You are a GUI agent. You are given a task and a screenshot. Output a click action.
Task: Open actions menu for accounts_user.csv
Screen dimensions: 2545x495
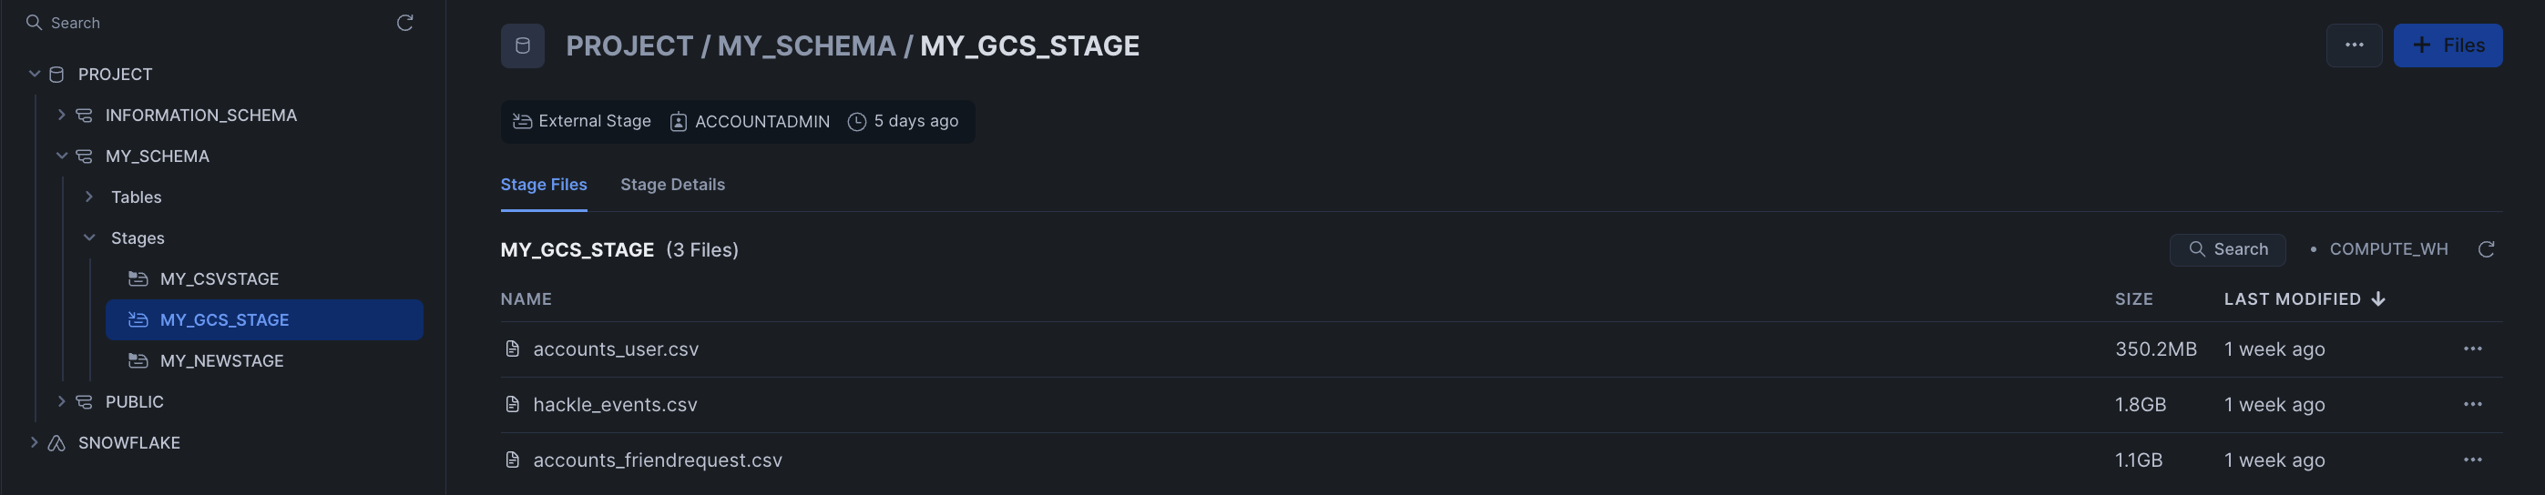tap(2472, 349)
